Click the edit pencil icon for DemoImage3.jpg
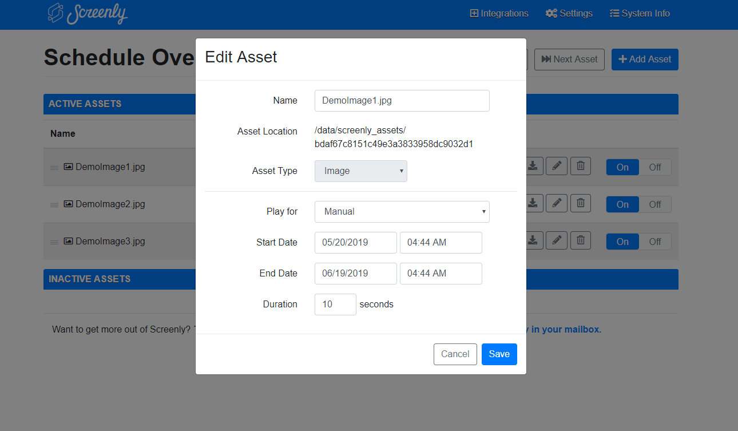Viewport: 738px width, 431px height. tap(557, 241)
